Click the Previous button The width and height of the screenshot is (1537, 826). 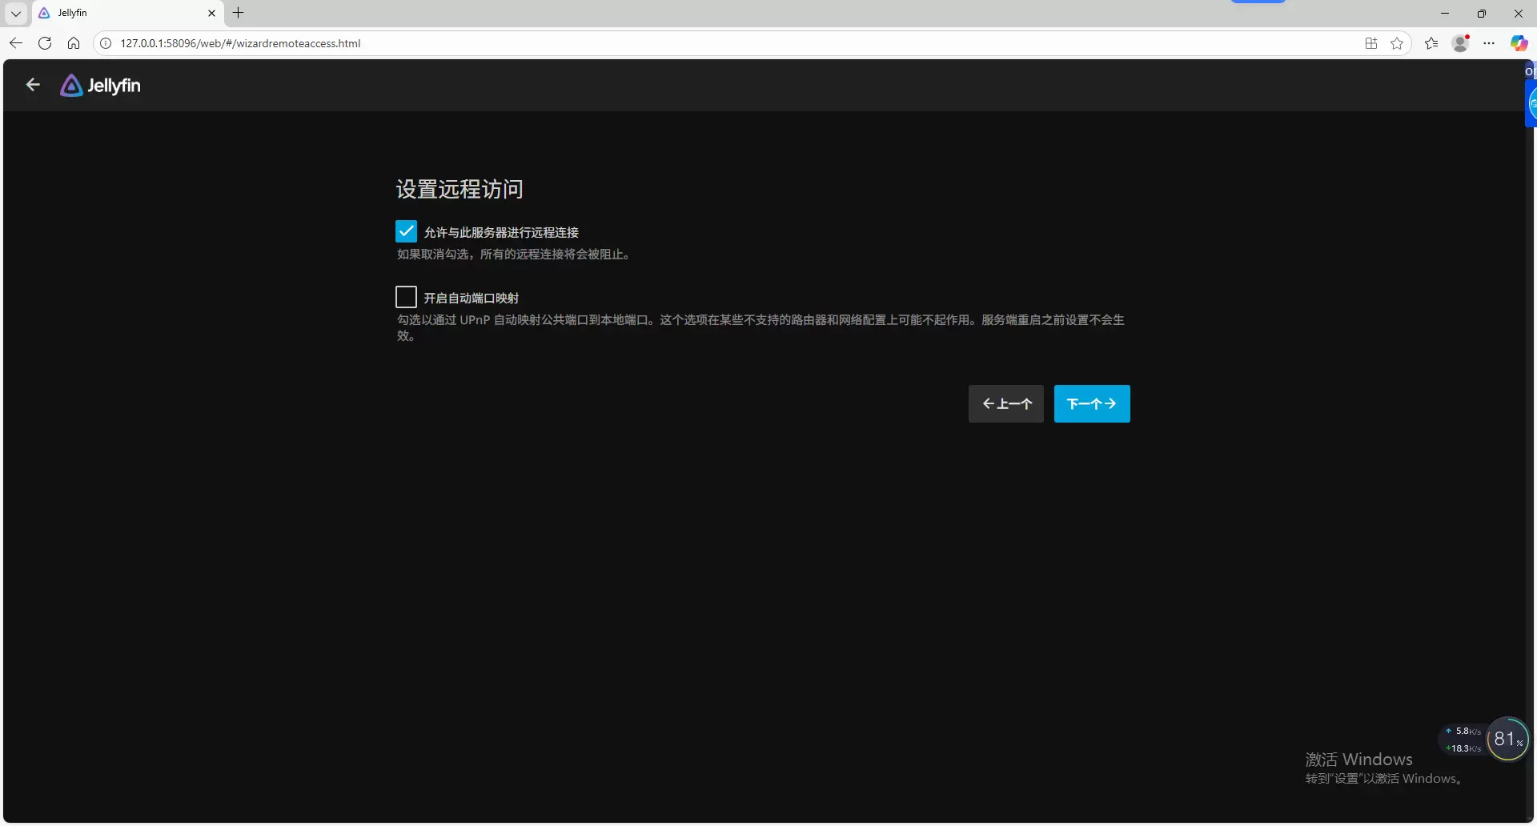point(1005,403)
